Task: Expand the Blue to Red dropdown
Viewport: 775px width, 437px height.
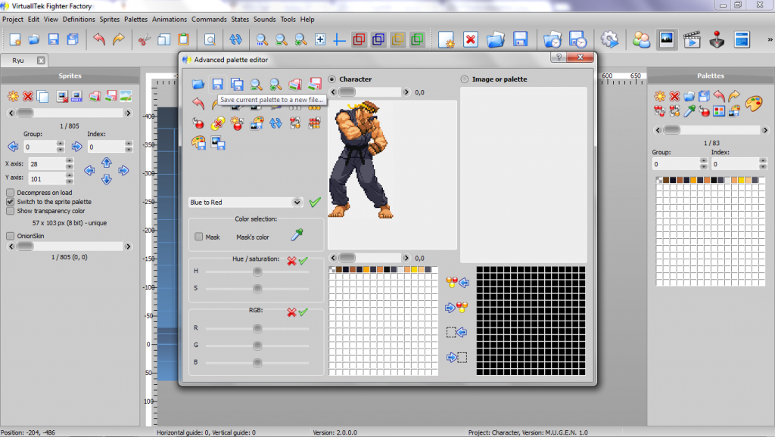Action: tap(296, 202)
